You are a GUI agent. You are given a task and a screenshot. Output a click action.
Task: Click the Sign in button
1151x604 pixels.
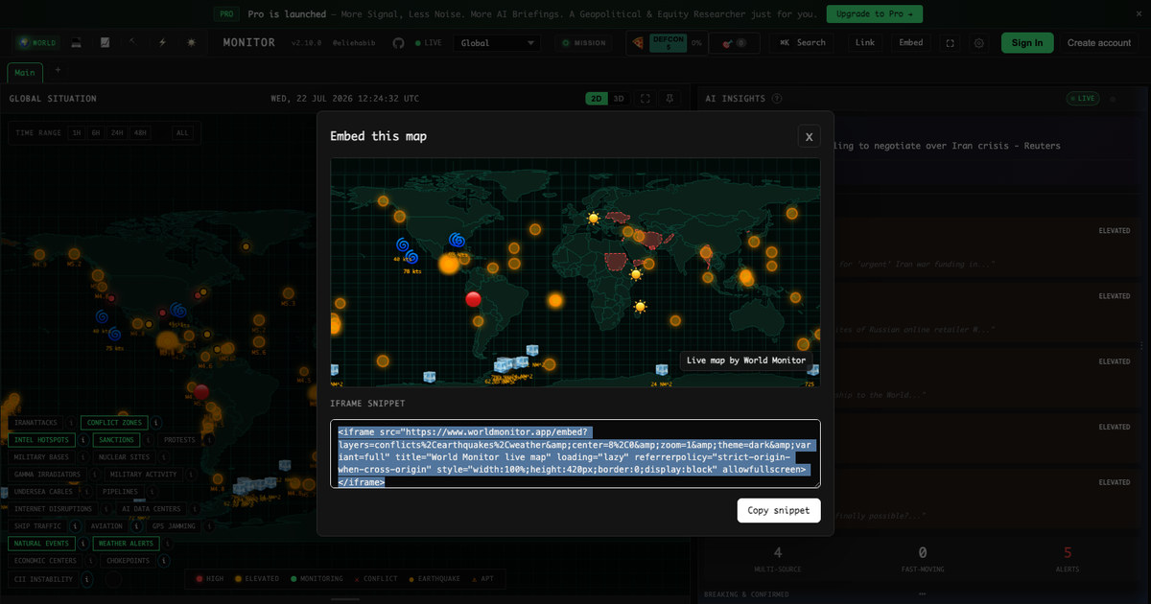pos(1027,42)
